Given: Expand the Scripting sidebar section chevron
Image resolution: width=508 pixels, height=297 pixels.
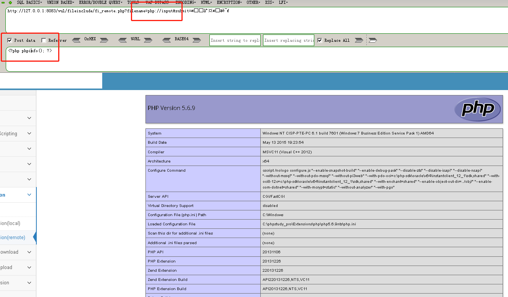Looking at the screenshot, I should coord(29,133).
